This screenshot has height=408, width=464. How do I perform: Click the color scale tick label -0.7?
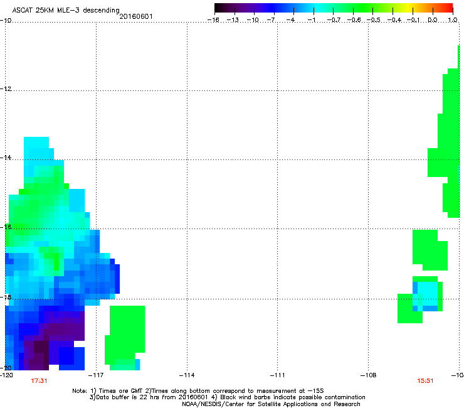coord(334,20)
